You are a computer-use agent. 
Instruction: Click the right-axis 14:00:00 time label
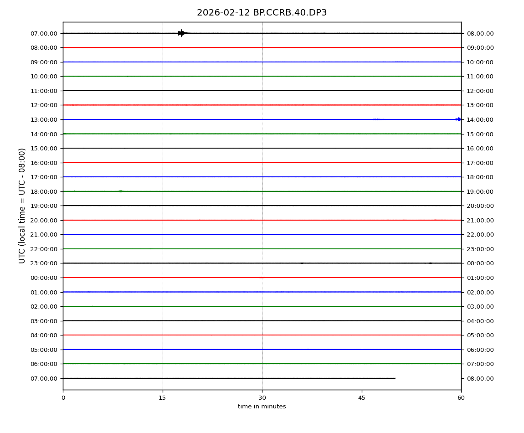tap(480, 120)
